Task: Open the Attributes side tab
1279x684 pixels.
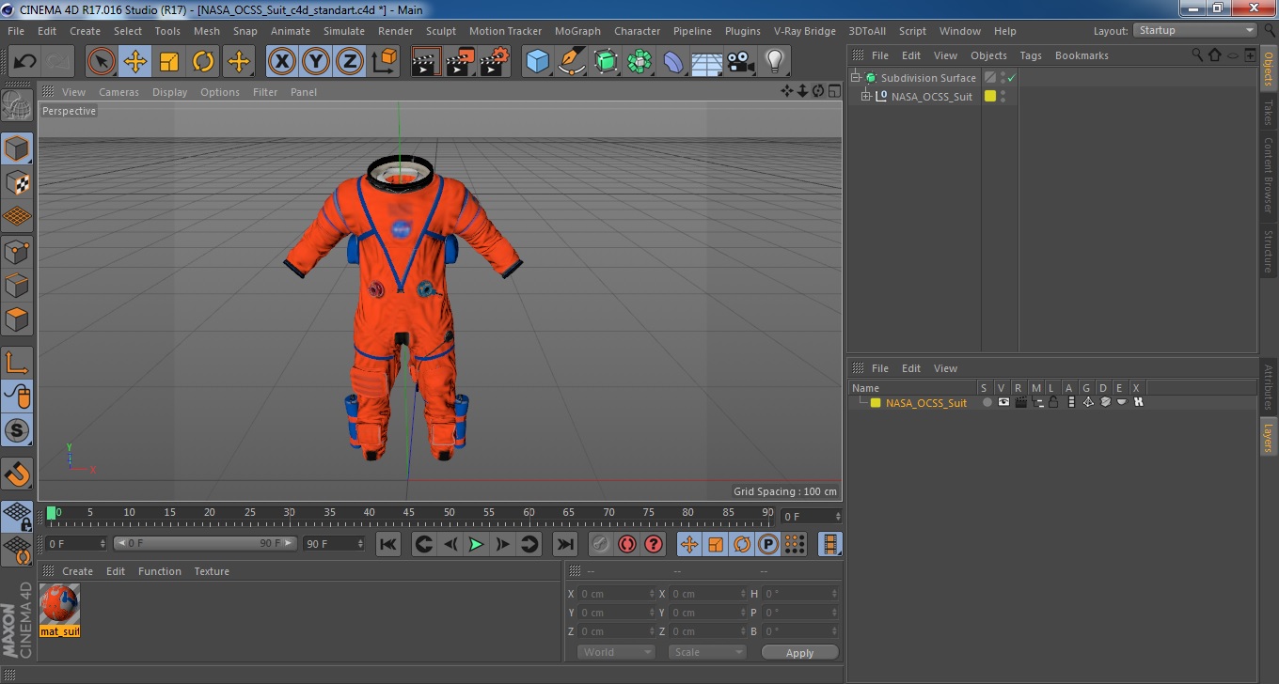Action: pos(1268,386)
